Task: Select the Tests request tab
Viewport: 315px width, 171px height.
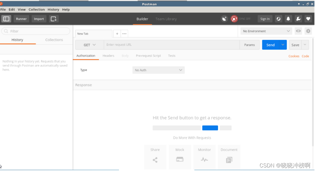Action: 172,56
